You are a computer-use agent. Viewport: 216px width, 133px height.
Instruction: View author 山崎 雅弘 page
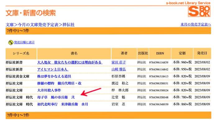coord(119,69)
